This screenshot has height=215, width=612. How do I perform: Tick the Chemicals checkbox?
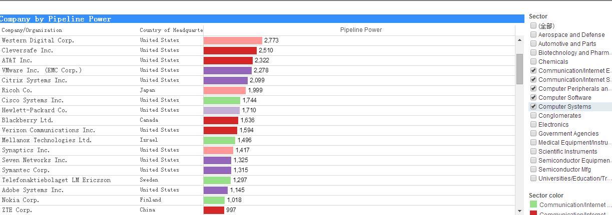coord(533,62)
